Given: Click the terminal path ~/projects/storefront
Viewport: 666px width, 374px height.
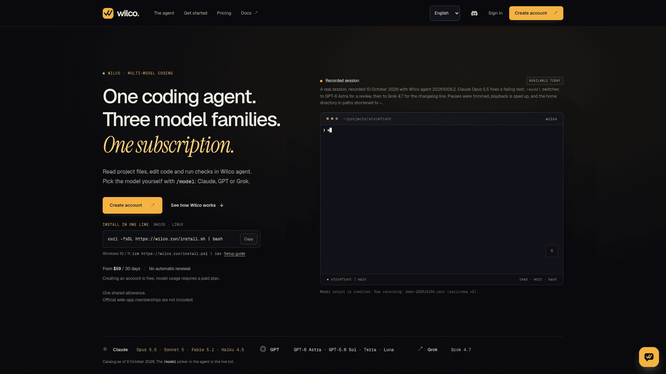Looking at the screenshot, I should (367, 119).
